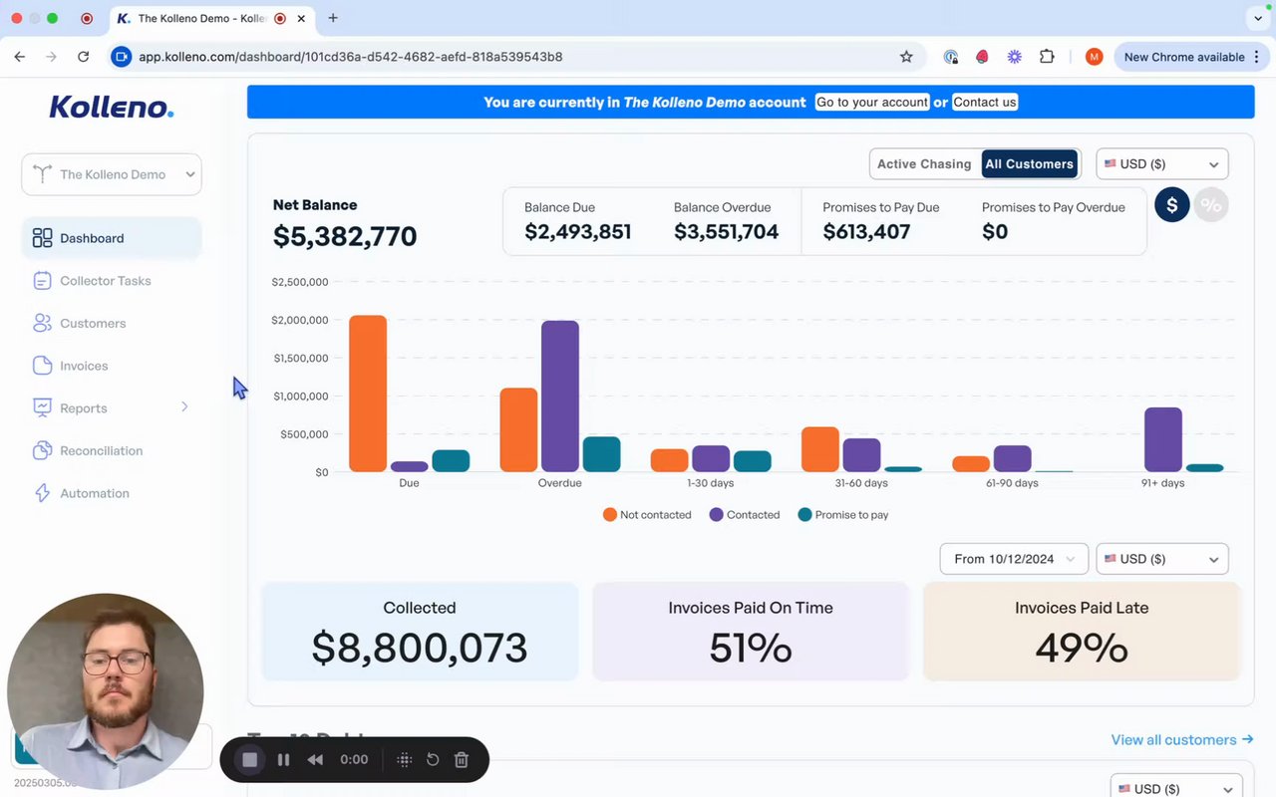Select All Customers tab

(1030, 164)
